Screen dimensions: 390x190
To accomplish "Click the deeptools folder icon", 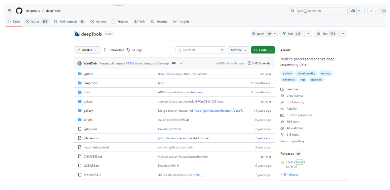I will 80,83.
